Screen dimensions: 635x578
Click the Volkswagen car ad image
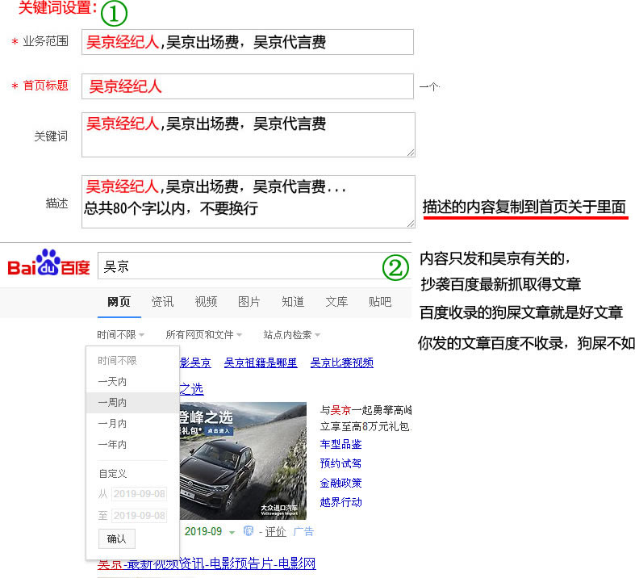242,460
